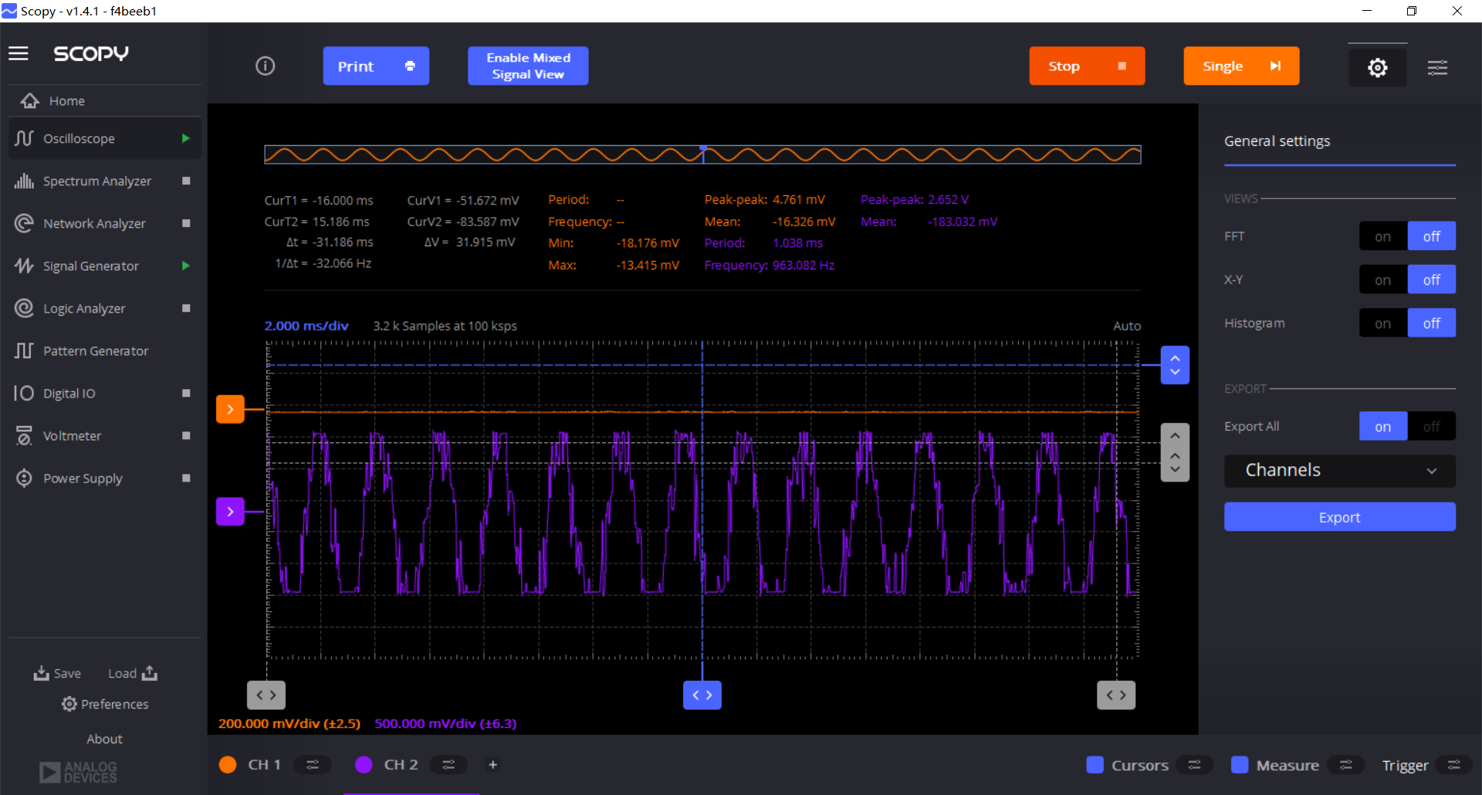Click the Digital IO icon
Image resolution: width=1482 pixels, height=795 pixels.
click(x=24, y=393)
